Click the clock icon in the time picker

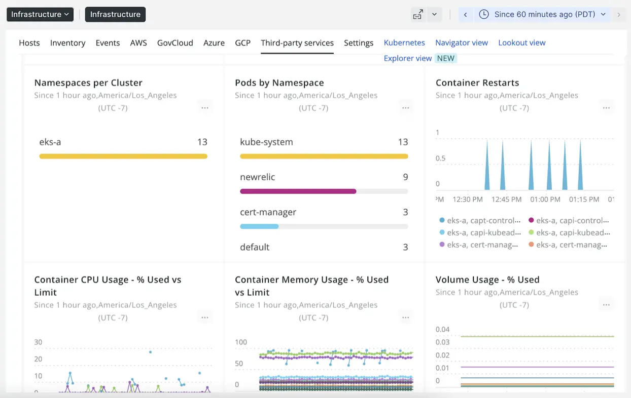484,14
